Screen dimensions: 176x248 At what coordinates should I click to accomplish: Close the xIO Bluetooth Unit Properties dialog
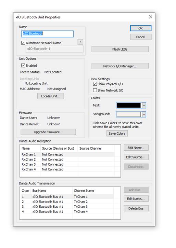(150, 17)
